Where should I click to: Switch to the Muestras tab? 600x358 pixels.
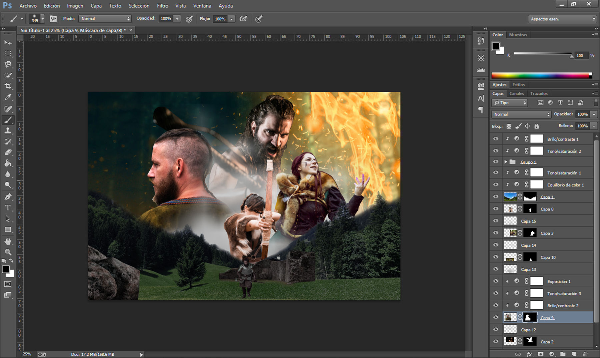pos(518,35)
